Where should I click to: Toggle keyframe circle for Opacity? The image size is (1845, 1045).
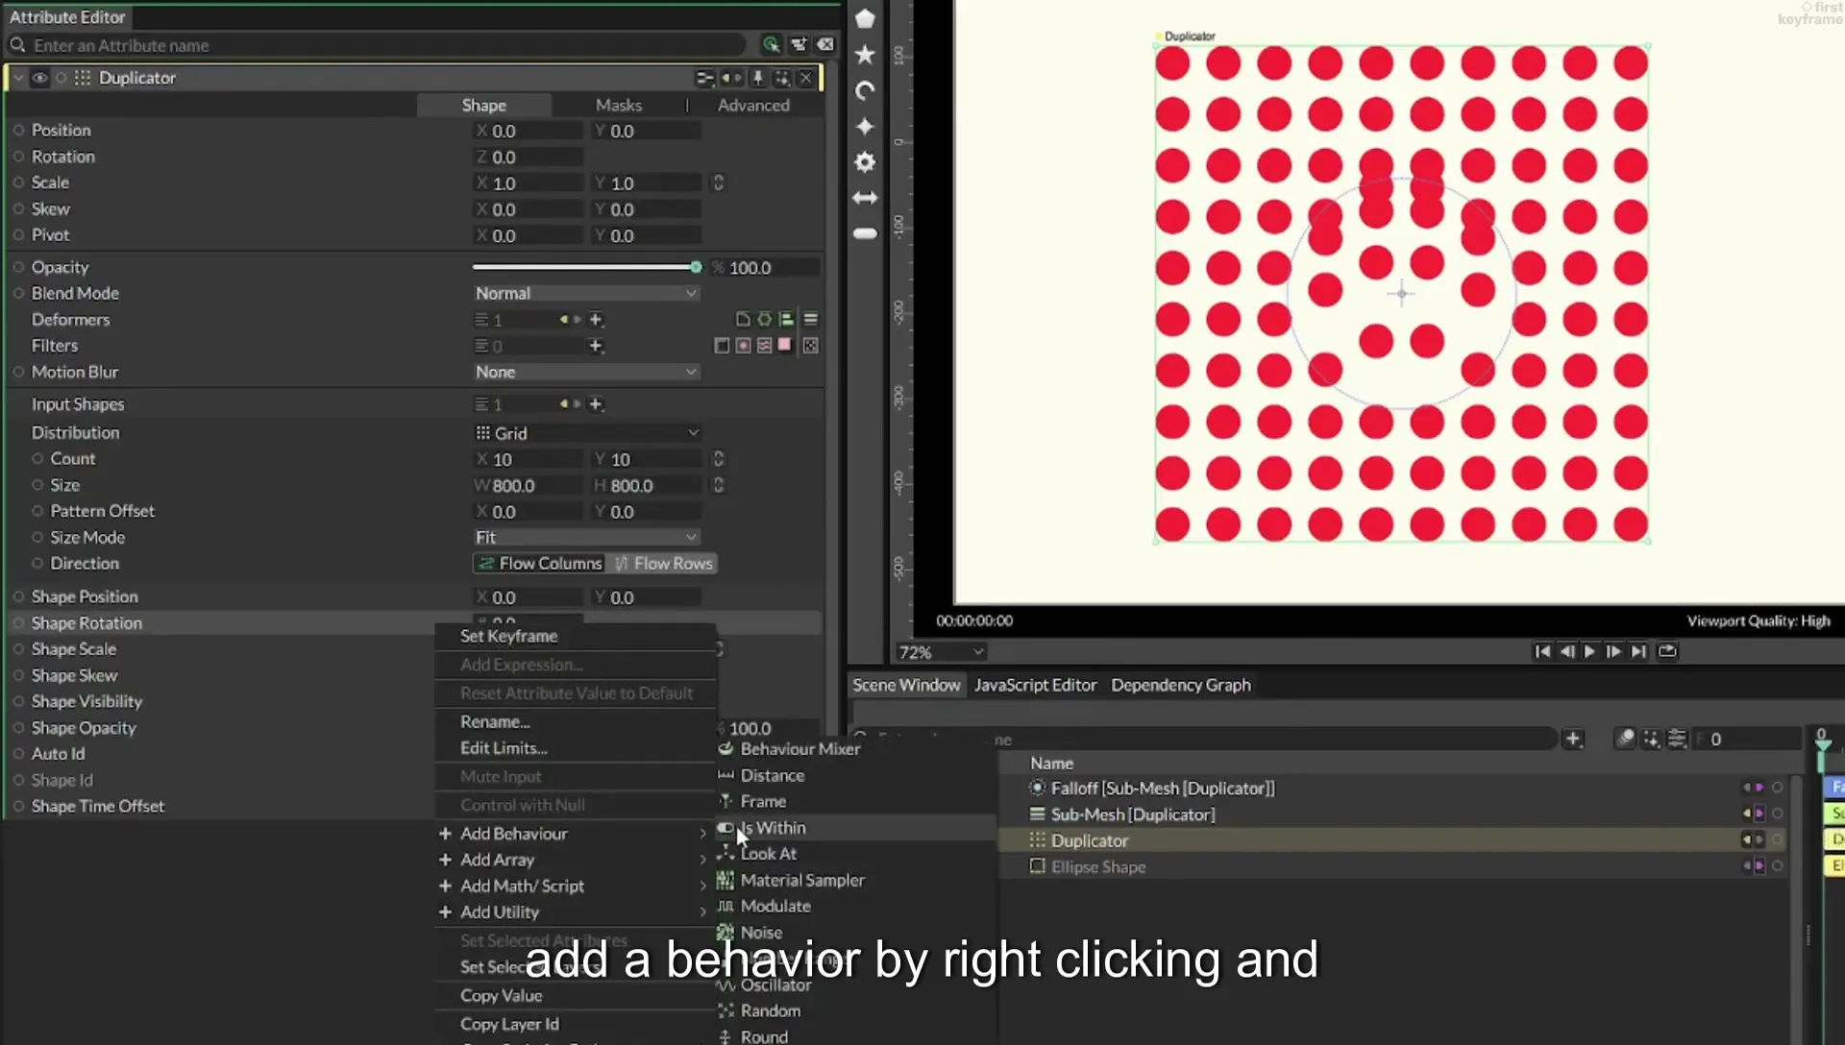point(18,267)
